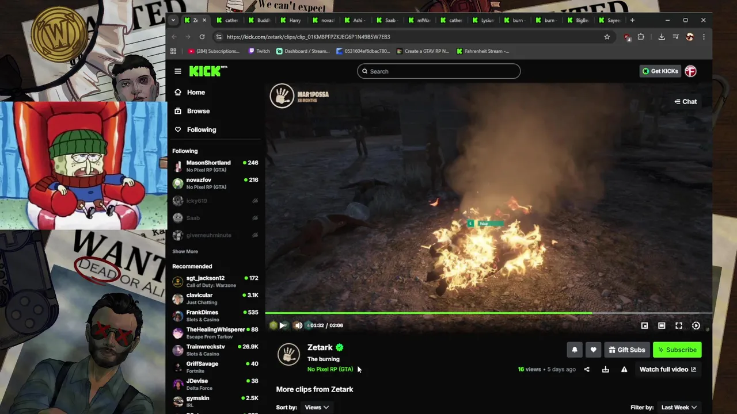Open a new Chrome tab
Viewport: 737px width, 414px height.
click(632, 20)
